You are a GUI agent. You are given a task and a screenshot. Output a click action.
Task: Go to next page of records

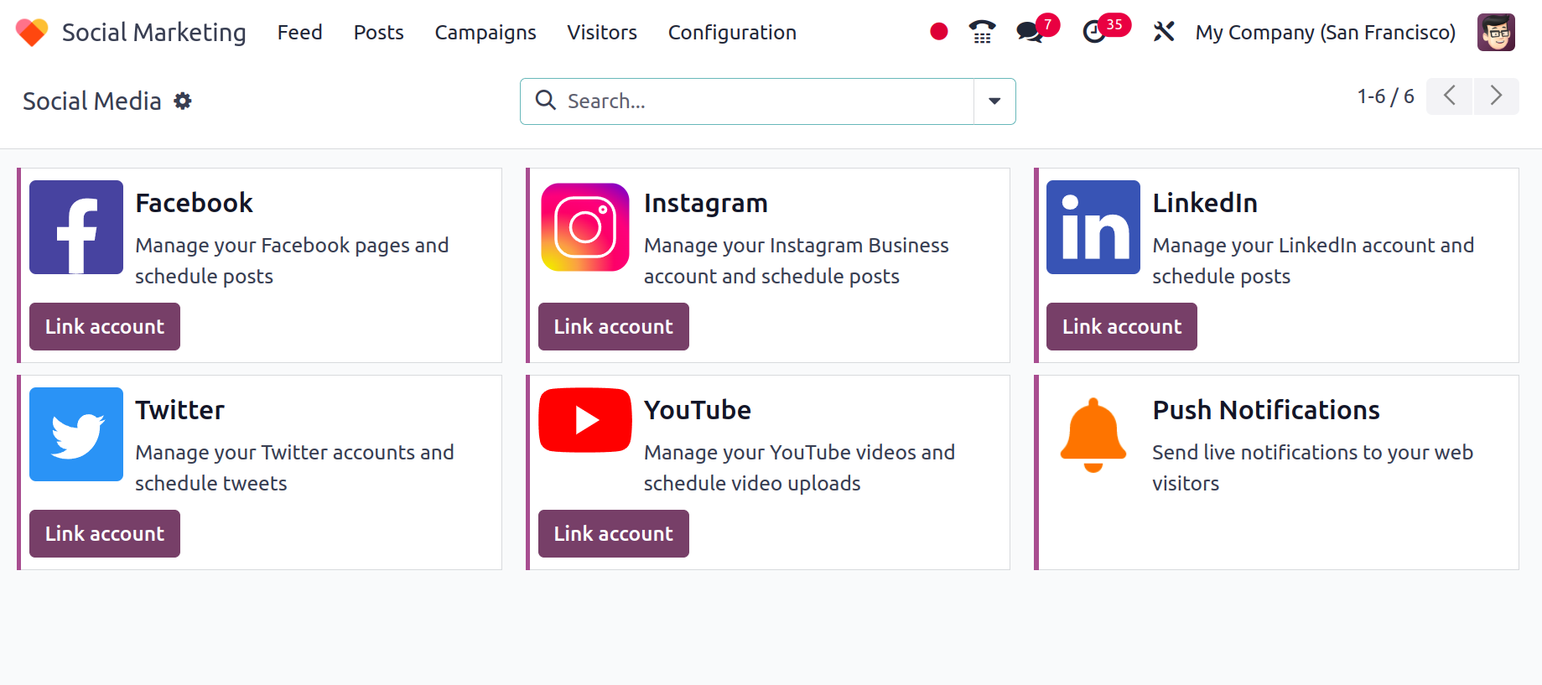1496,96
